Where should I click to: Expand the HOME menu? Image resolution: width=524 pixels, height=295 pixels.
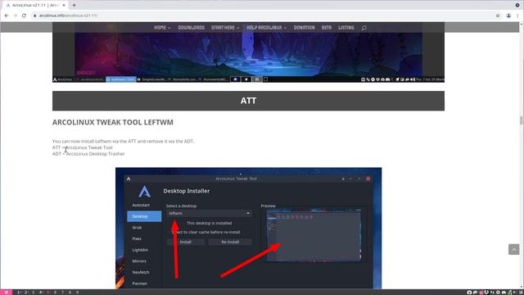point(162,27)
